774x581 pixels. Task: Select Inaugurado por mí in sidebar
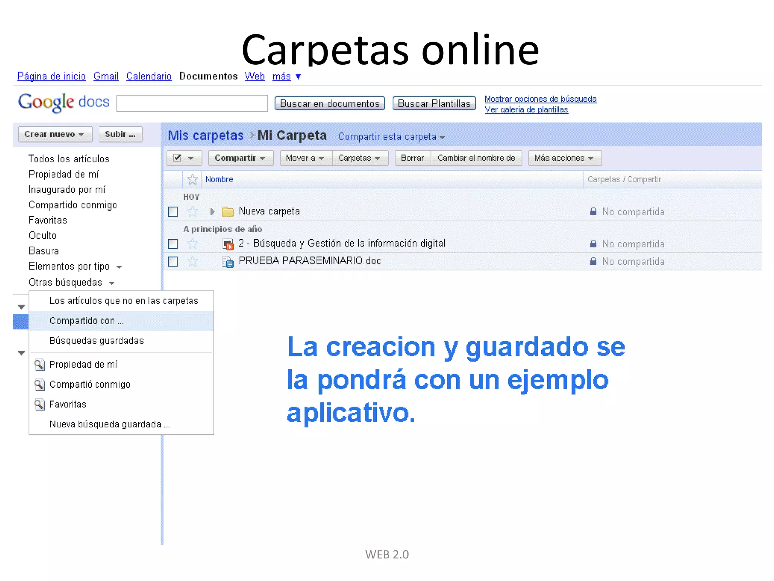[67, 190]
